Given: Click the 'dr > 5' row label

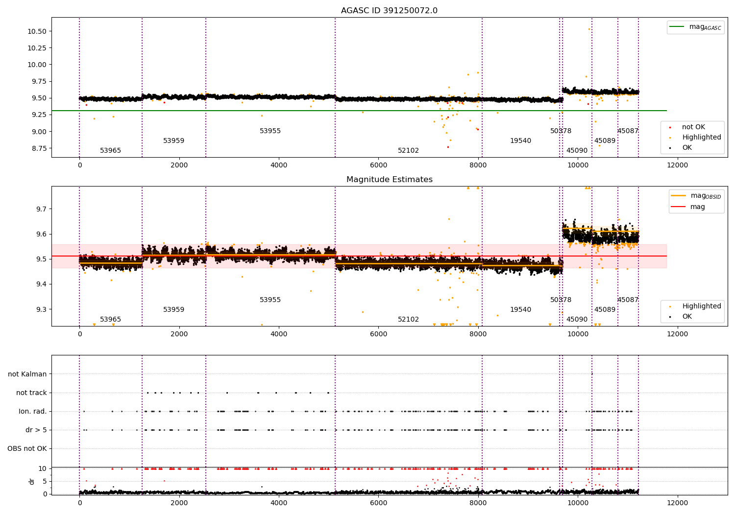Looking at the screenshot, I should tap(36, 430).
